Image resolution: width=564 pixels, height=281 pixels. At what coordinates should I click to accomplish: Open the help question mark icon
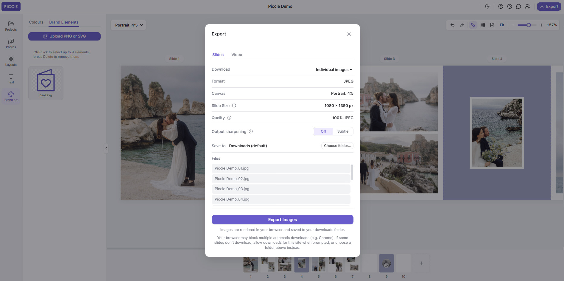click(501, 6)
